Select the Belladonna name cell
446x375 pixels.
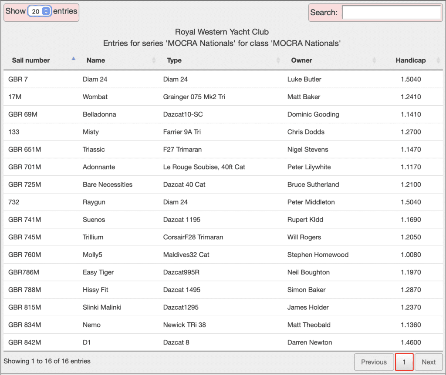(99, 114)
